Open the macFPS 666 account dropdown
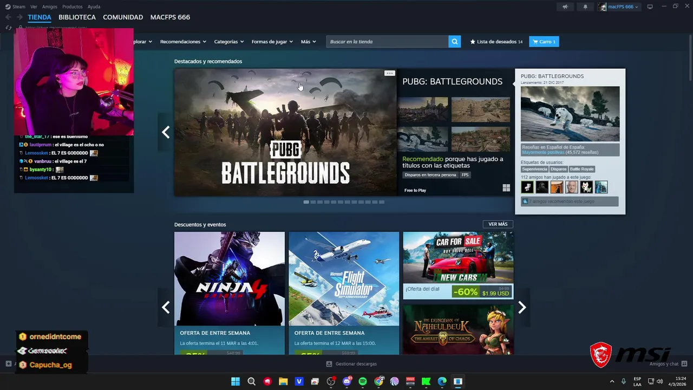 tap(619, 6)
